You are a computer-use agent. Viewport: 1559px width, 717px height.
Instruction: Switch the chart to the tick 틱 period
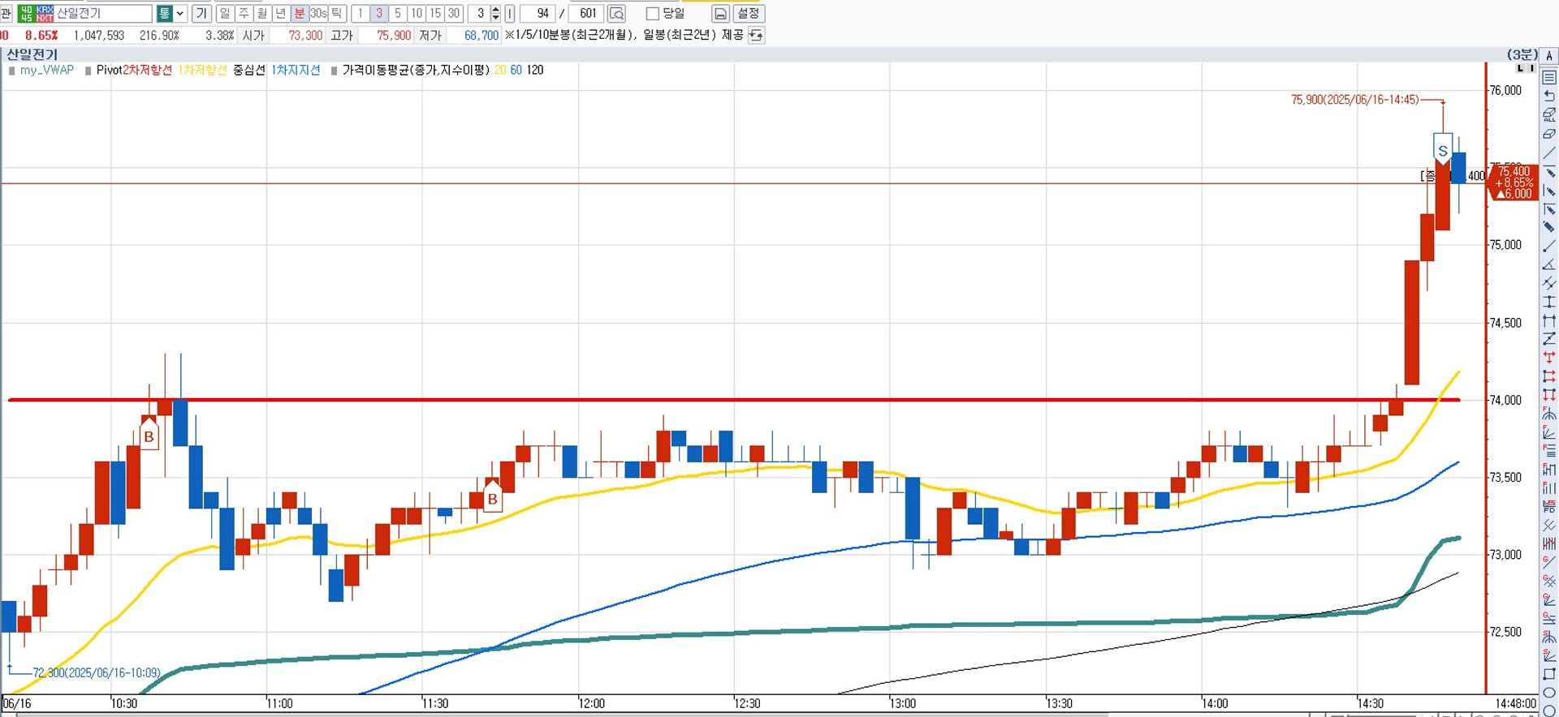tap(337, 14)
